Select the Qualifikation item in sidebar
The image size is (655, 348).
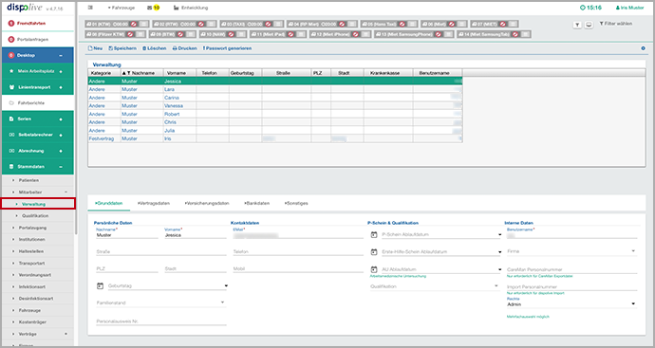(x=35, y=216)
